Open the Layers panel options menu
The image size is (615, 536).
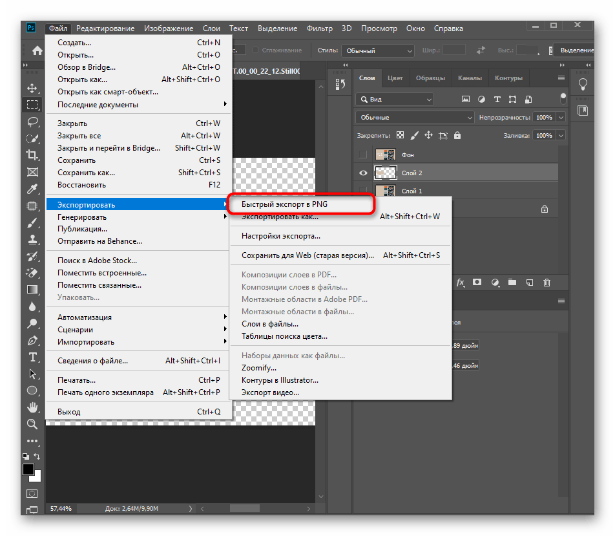coord(561,78)
